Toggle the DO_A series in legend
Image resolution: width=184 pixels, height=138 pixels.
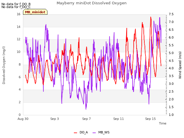tap(81, 132)
